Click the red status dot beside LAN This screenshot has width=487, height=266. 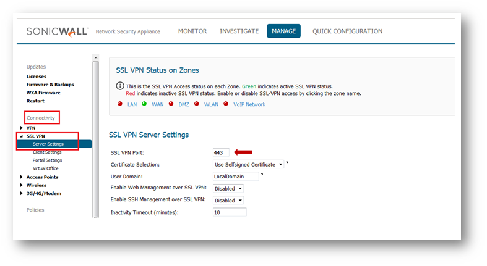click(120, 104)
